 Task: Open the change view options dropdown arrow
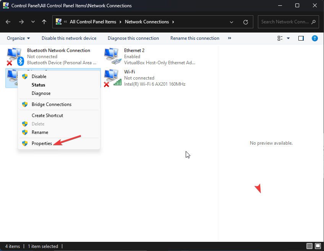point(288,38)
